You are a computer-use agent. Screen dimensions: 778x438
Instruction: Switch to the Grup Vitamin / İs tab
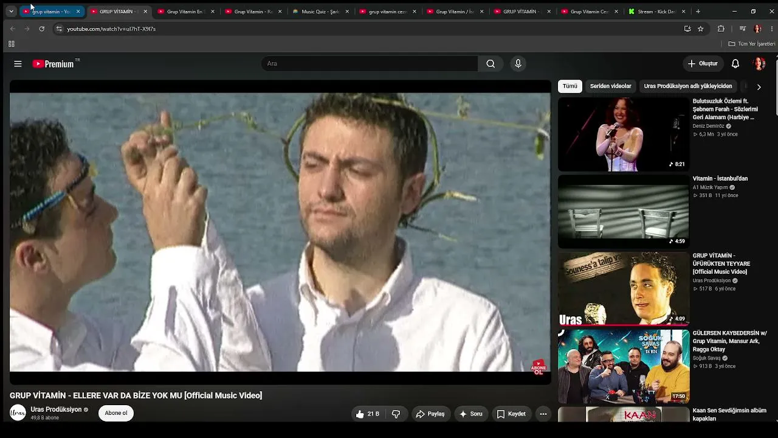point(455,12)
